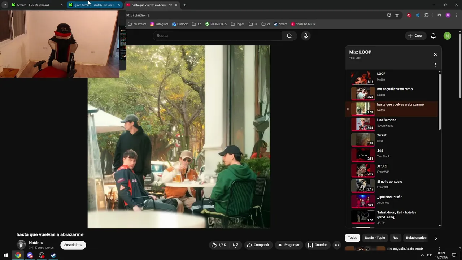This screenshot has height=260, width=462.
Task: Play XPORT by FranMVP
Action: pos(392,170)
